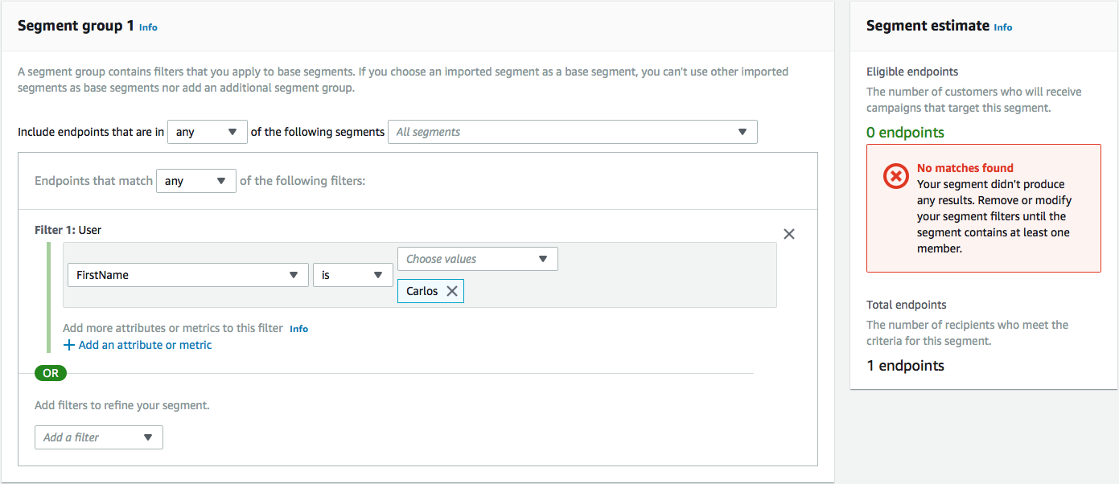Click the green 0 endpoints count
Screen dimensions: 1119x484
905,133
